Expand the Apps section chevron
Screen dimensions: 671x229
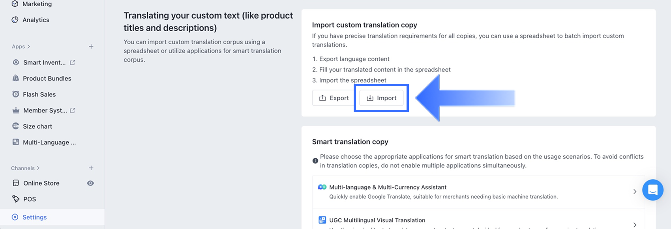point(29,47)
